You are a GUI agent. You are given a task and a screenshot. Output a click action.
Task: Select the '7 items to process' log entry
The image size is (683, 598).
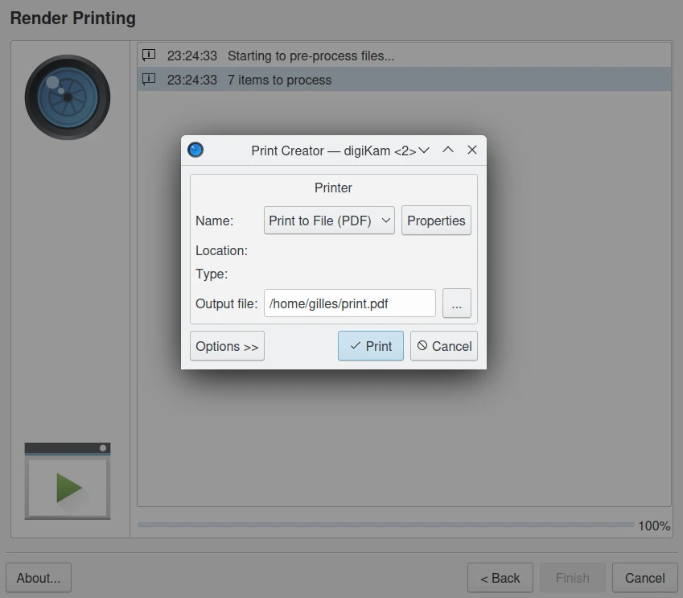pyautogui.click(x=402, y=80)
